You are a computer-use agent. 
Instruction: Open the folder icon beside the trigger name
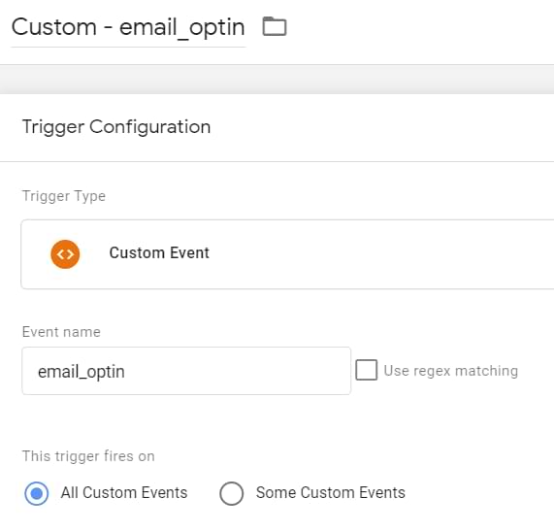(x=275, y=26)
